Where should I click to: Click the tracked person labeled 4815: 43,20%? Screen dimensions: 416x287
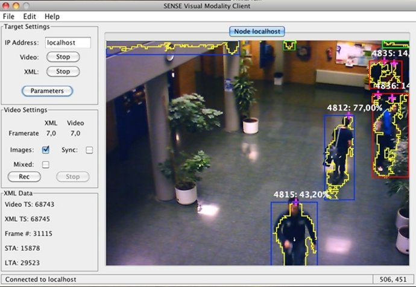coord(294,233)
